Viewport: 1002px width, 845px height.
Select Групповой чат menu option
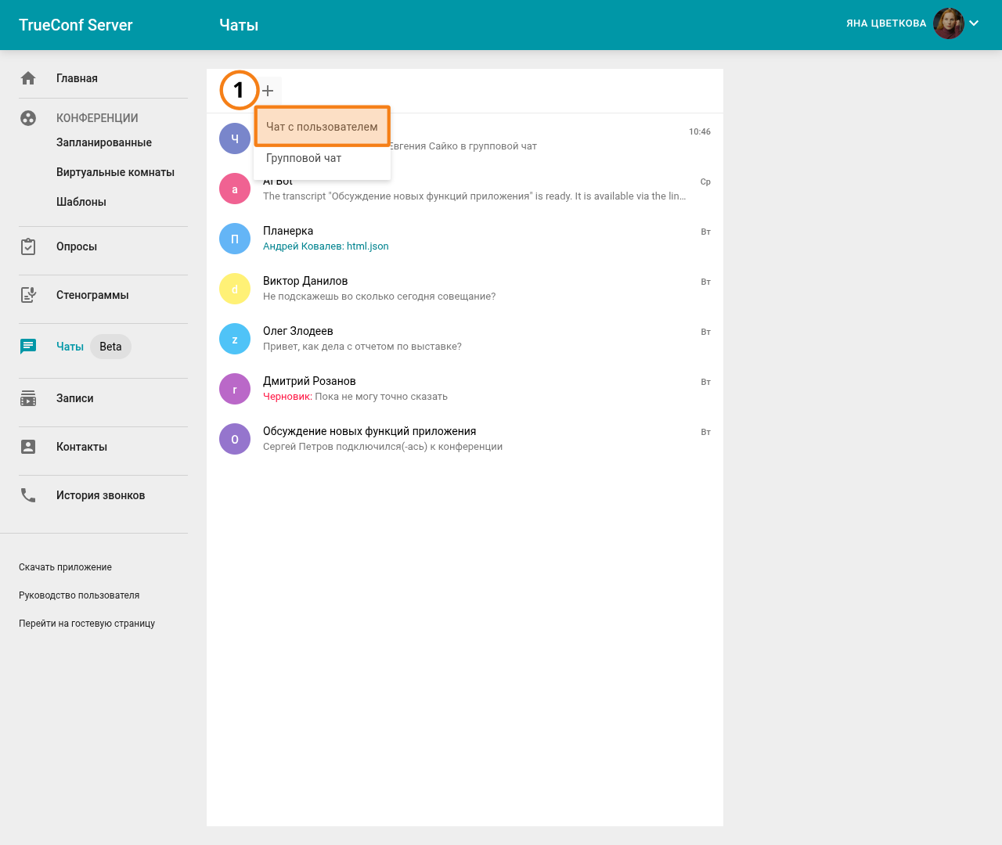[x=304, y=158]
